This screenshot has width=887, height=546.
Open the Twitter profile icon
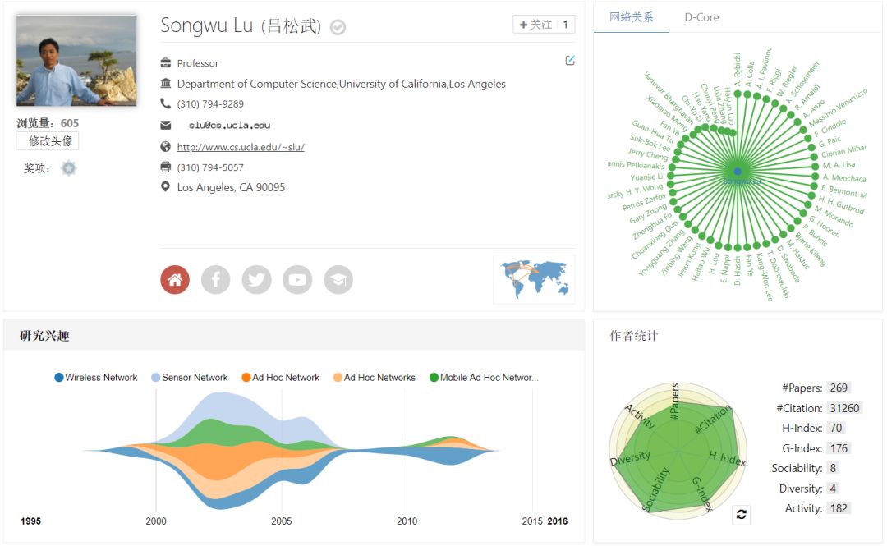[256, 280]
